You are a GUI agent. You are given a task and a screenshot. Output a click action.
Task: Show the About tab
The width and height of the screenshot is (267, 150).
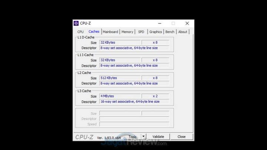(x=182, y=32)
